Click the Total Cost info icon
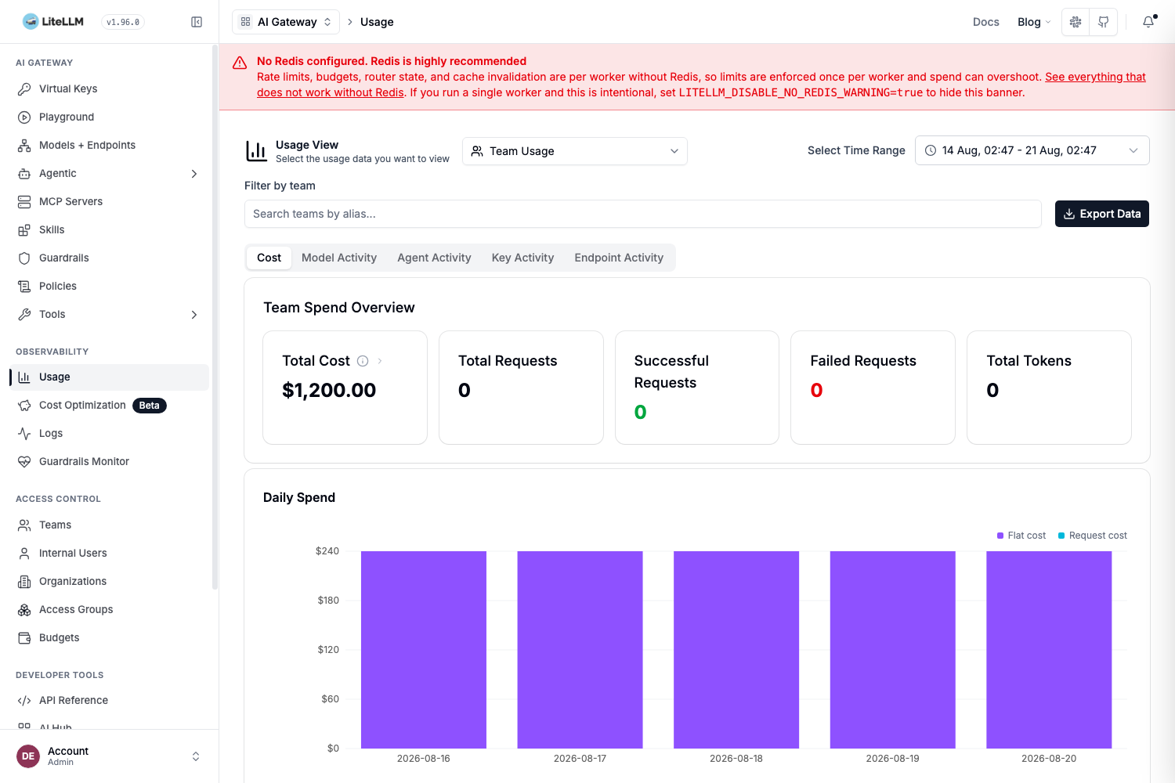Viewport: 1175px width, 783px height. tap(363, 361)
